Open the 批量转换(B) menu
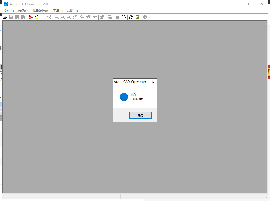Image resolution: width=270 pixels, height=201 pixels. [41, 11]
